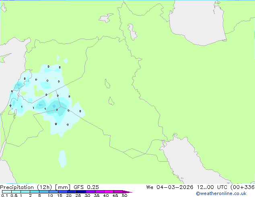Click the "Precipitation (12h)" title text
Image resolution: width=255 pixels, height=197 pixels.
pos(26,187)
